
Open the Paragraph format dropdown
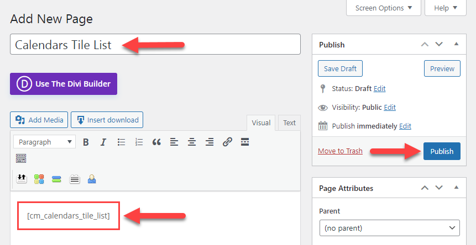click(44, 142)
